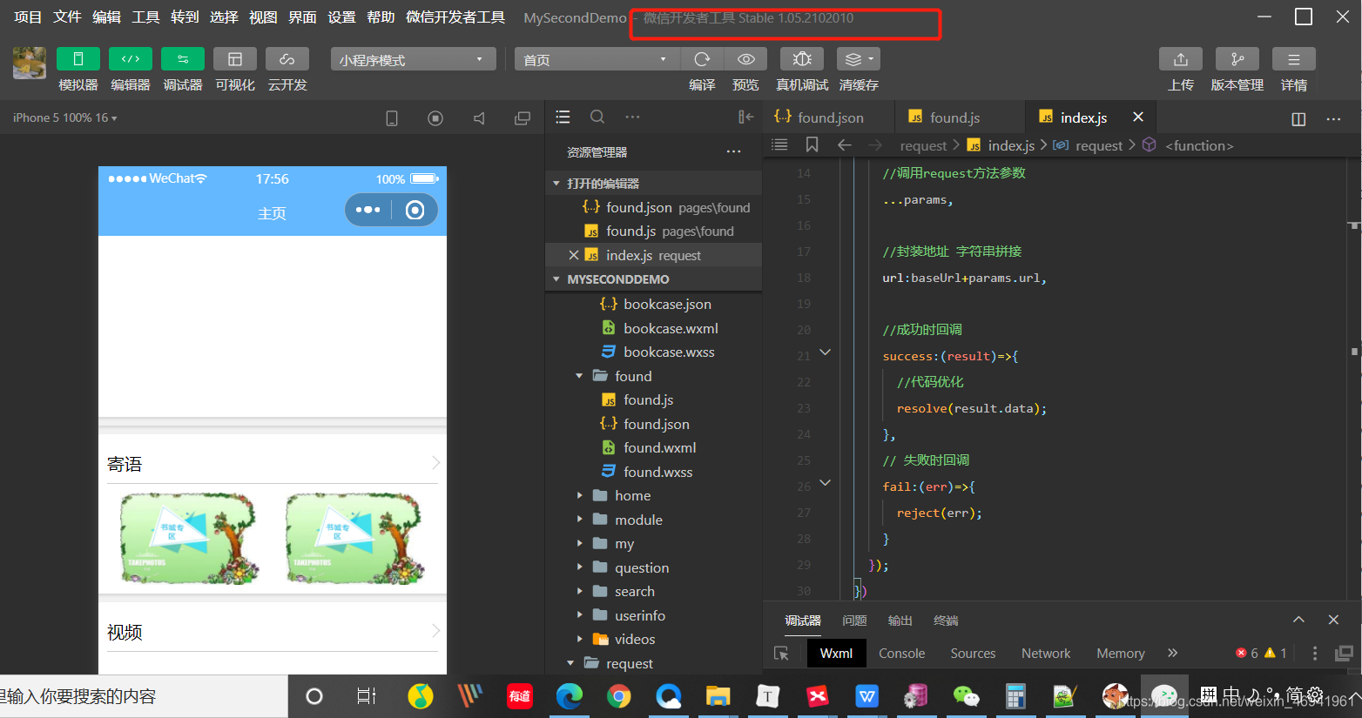Screen dimensions: 1362x718
Task: Open the 文件 menu
Action: coord(67,17)
